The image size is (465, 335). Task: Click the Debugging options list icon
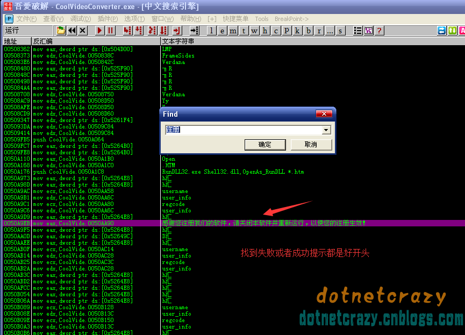click(357, 31)
